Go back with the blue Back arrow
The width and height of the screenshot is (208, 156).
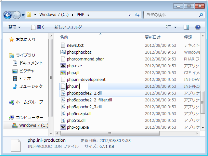[x=7, y=15]
